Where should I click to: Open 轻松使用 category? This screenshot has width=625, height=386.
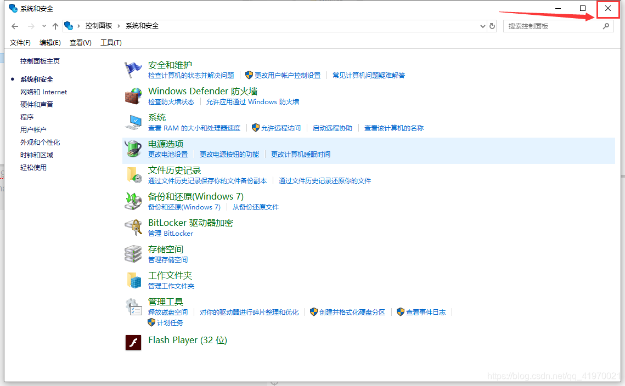coord(33,168)
